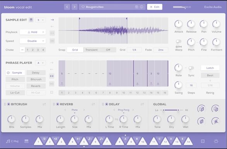Click the lower-left cube macro icon in Global

coord(201,121)
